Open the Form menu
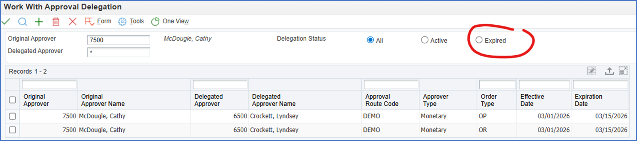Image resolution: width=637 pixels, height=141 pixels. pyautogui.click(x=98, y=22)
